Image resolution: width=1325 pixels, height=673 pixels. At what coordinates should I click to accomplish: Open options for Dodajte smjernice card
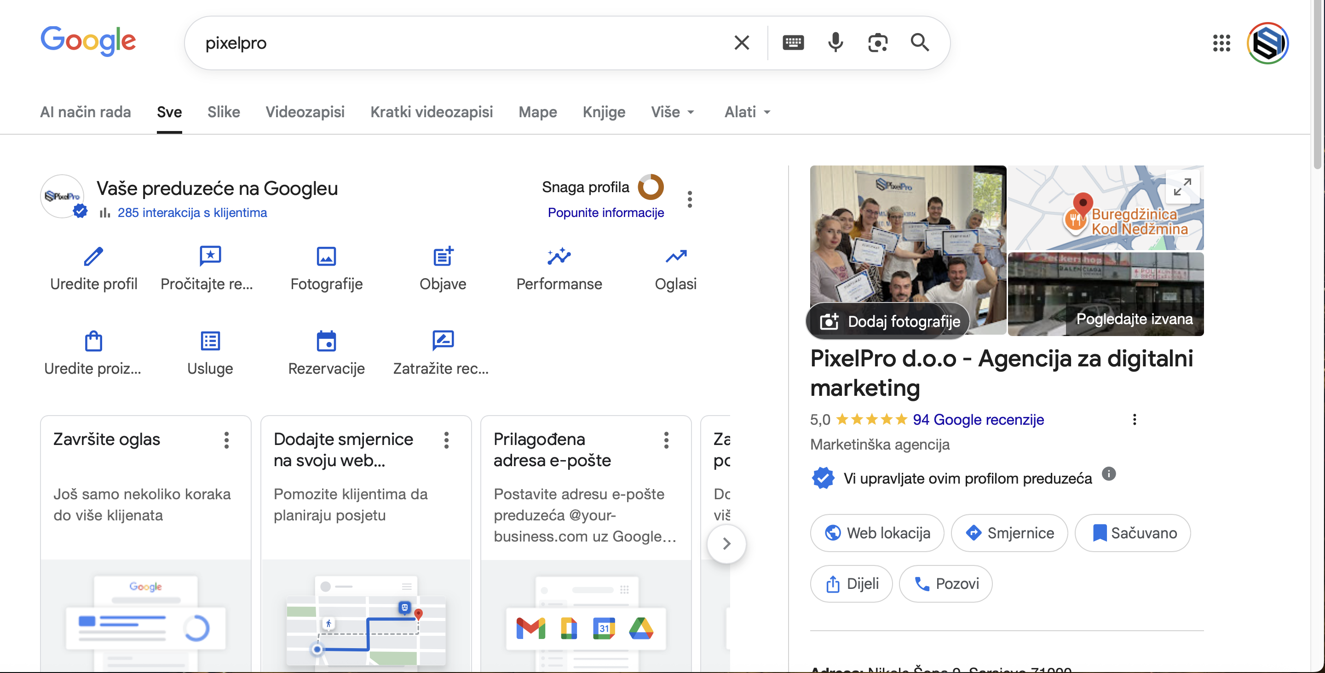click(x=446, y=440)
